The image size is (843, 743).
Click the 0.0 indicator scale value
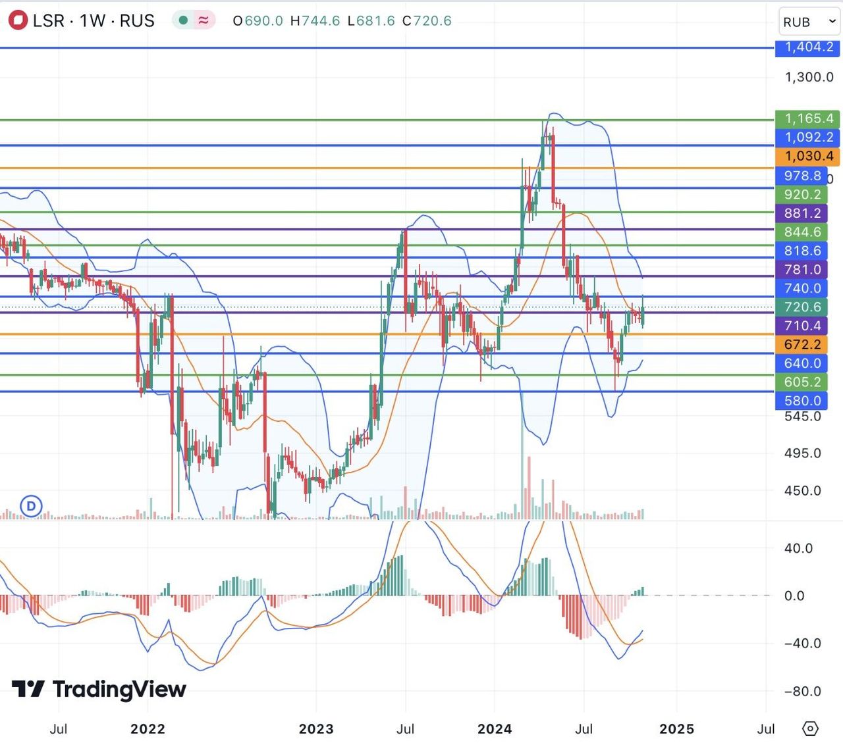(x=794, y=596)
